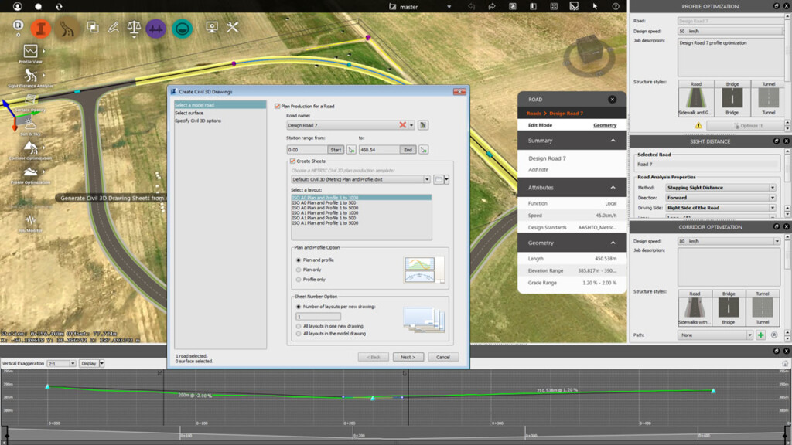Open the balance scales analysis icon

coord(134,28)
